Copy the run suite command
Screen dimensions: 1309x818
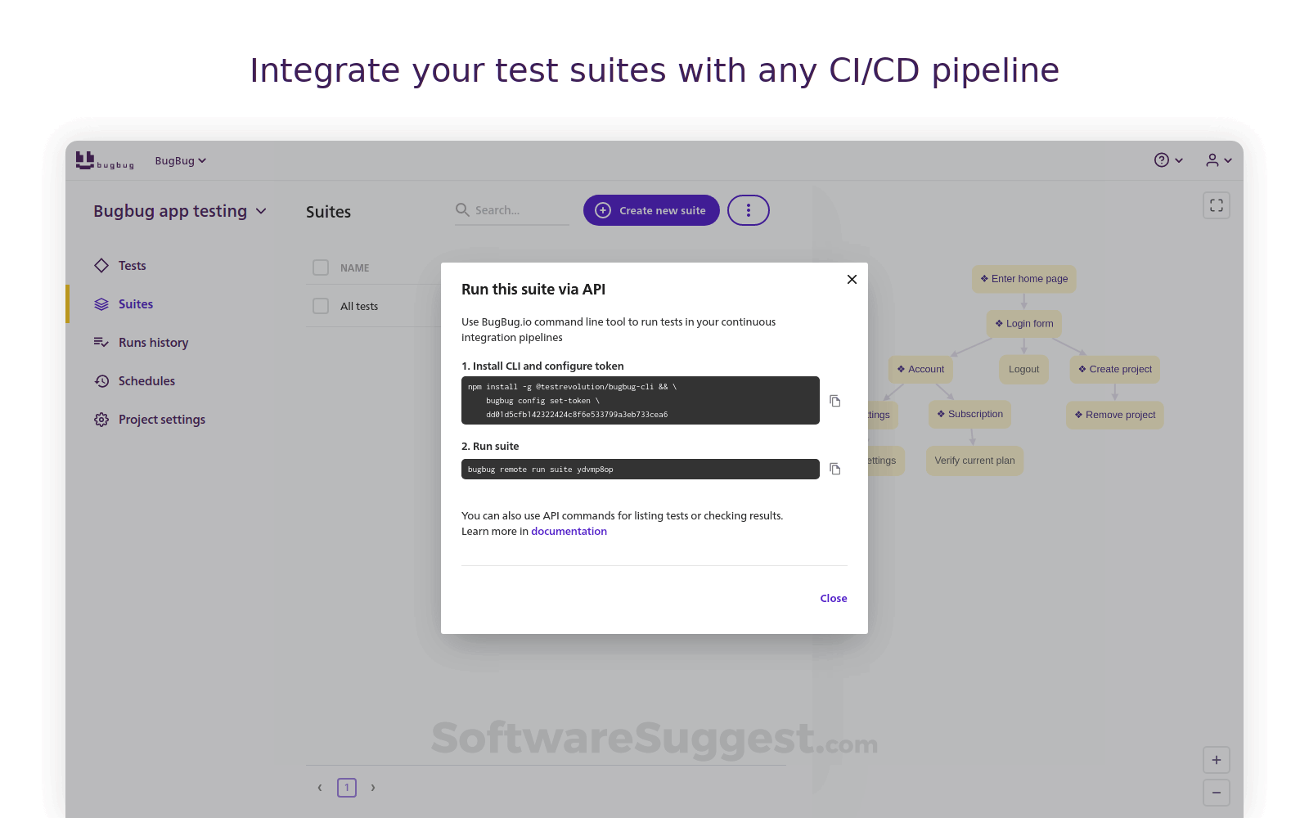click(834, 469)
